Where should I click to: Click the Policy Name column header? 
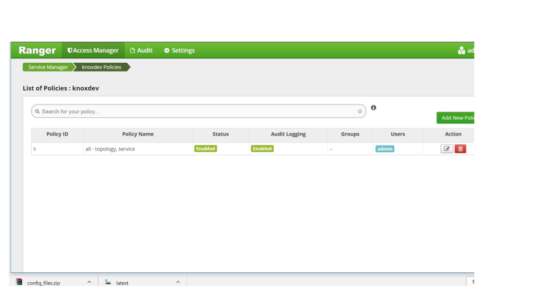click(138, 134)
